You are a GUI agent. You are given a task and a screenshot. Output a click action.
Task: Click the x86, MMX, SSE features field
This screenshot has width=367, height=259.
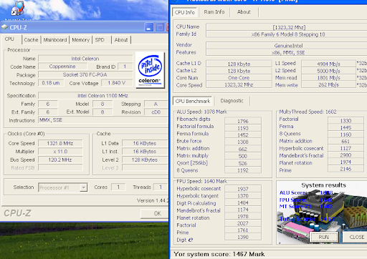287,53
